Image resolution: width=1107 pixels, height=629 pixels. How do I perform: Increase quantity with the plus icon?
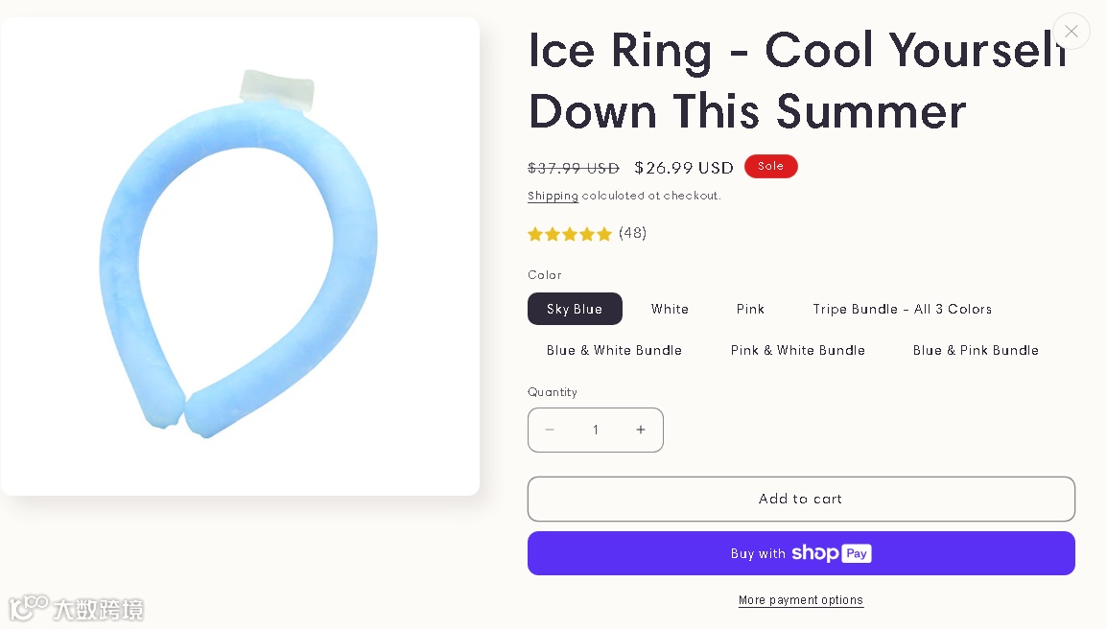point(641,430)
